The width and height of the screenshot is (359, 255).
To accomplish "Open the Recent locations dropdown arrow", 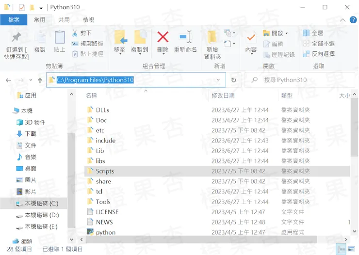I will point(31,80).
